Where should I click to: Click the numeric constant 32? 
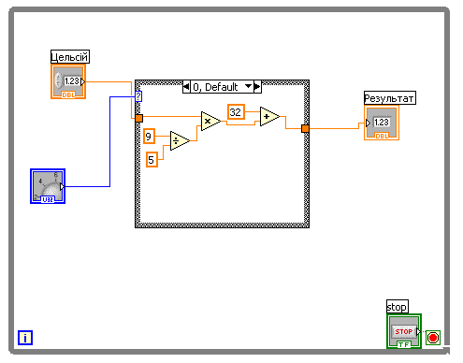pyautogui.click(x=236, y=112)
